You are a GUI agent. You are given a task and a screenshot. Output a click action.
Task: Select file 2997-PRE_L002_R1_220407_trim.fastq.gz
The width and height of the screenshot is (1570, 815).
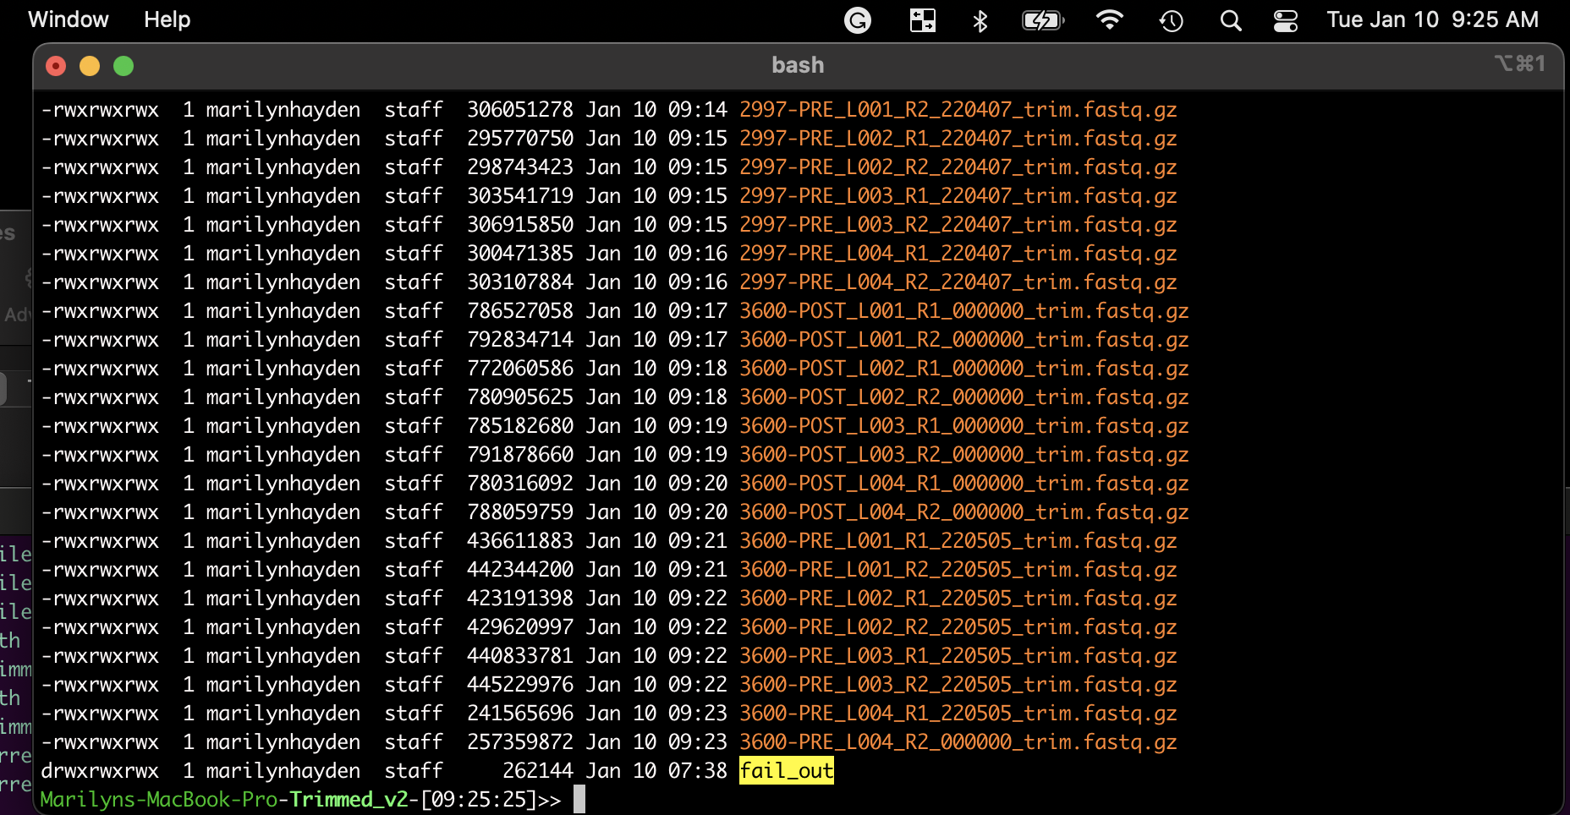(958, 138)
